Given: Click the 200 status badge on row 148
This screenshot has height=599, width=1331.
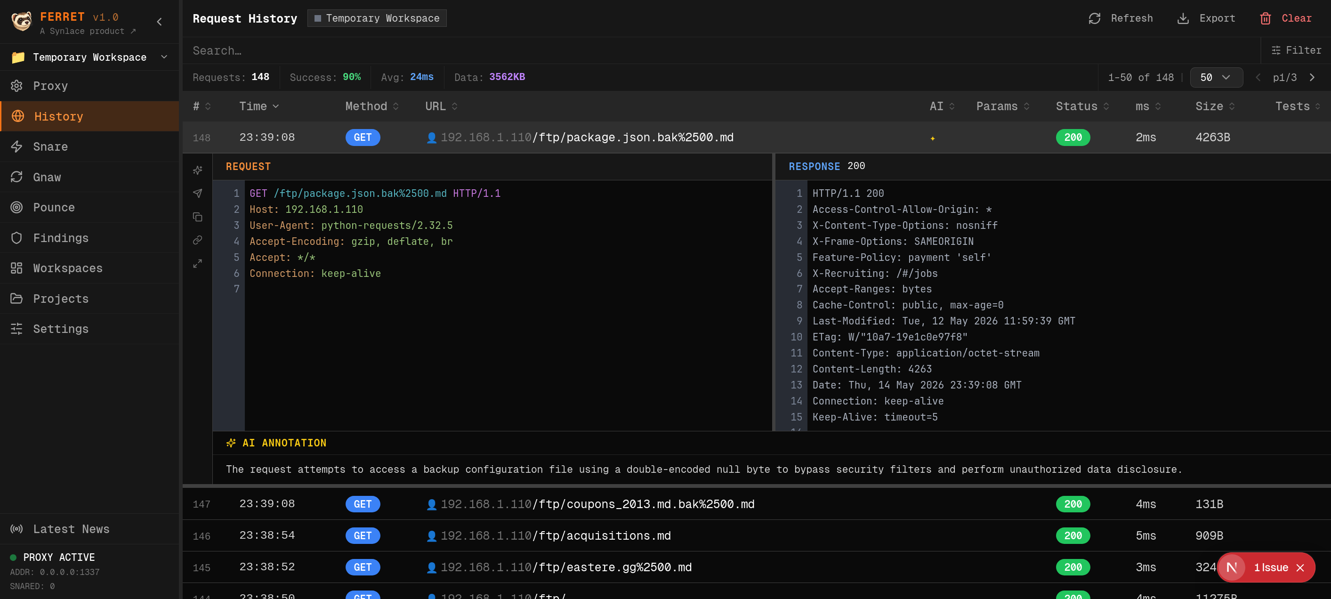Looking at the screenshot, I should [1073, 138].
